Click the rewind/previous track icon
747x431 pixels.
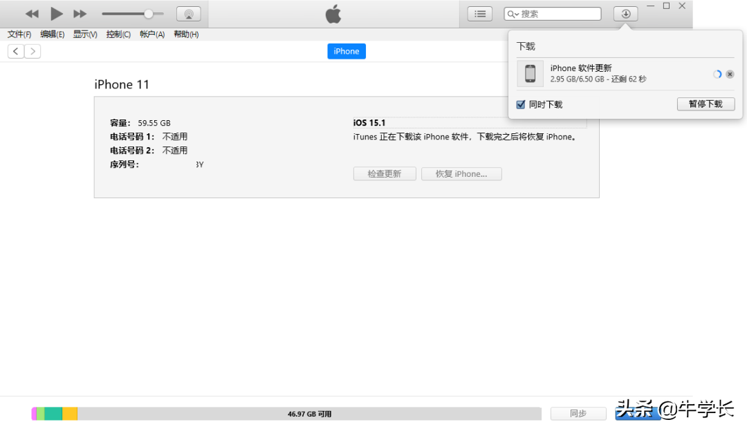pos(32,13)
